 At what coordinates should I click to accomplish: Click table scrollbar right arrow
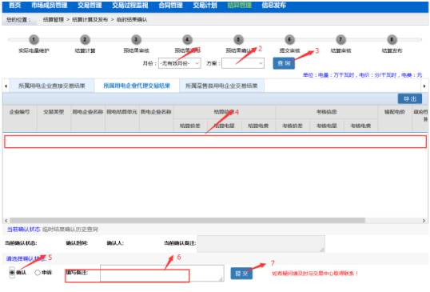click(x=424, y=221)
